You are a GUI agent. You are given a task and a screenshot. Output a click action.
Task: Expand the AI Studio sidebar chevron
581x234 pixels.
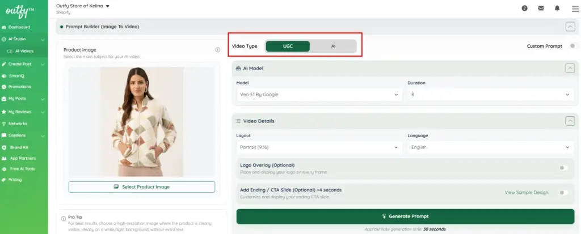[43, 39]
